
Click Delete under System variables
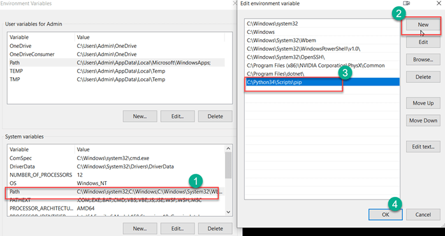pos(215,228)
